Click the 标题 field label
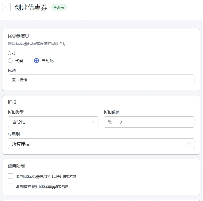 coord(12,70)
